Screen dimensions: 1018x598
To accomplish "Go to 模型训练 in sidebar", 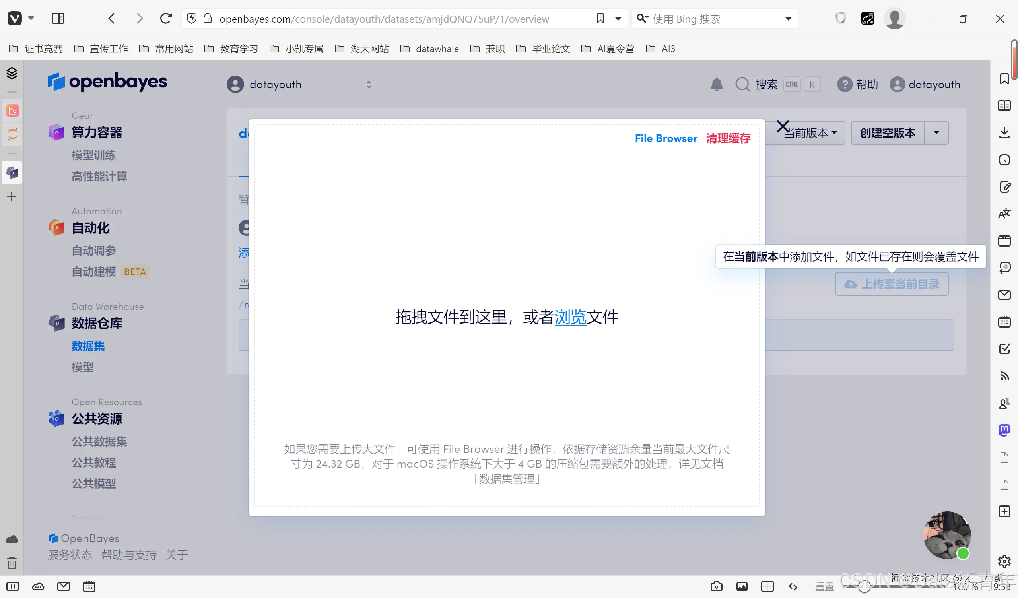I will point(94,155).
